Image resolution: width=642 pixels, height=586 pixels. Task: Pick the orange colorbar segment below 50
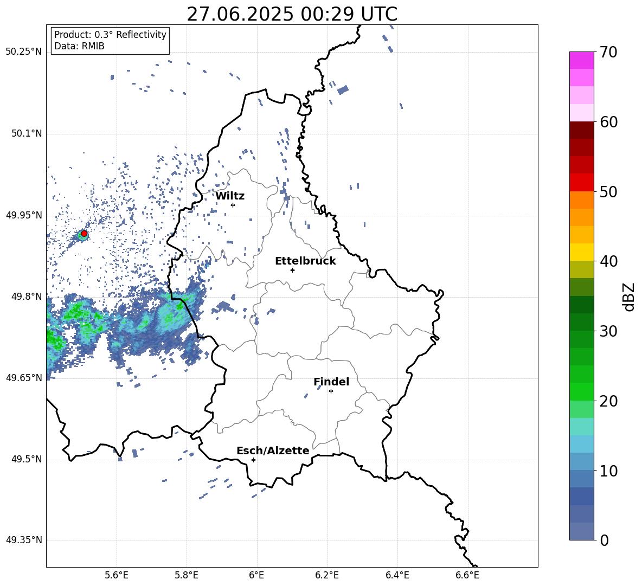click(x=582, y=200)
